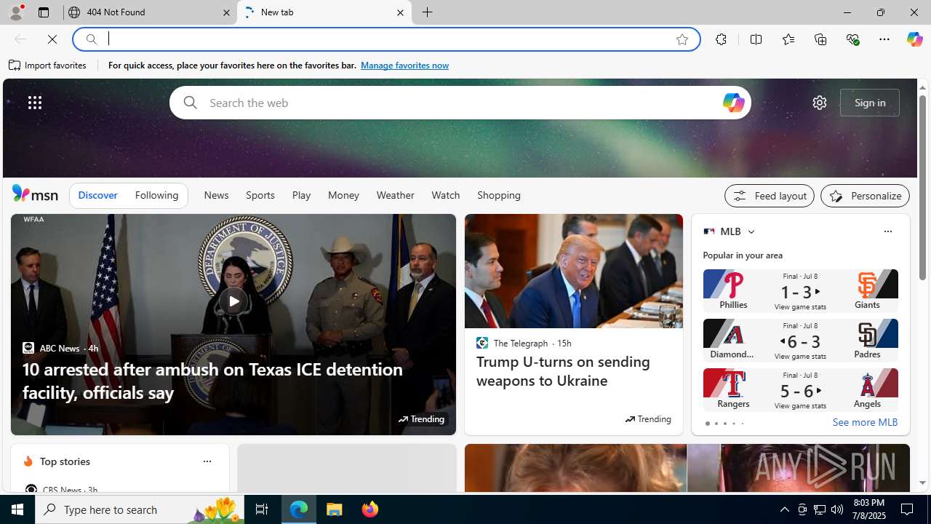Select third page dot of MLB card
931x524 pixels.
coord(724,424)
